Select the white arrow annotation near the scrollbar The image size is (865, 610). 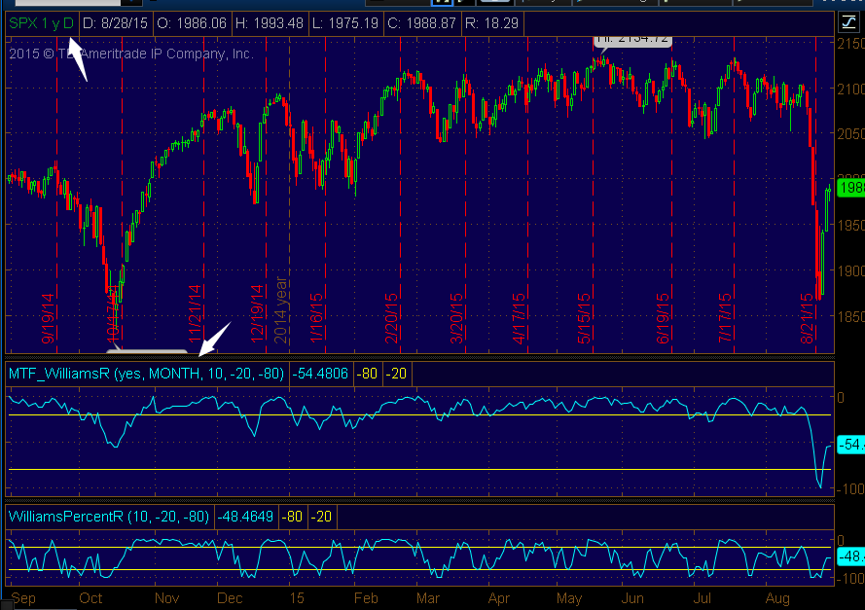coord(209,339)
